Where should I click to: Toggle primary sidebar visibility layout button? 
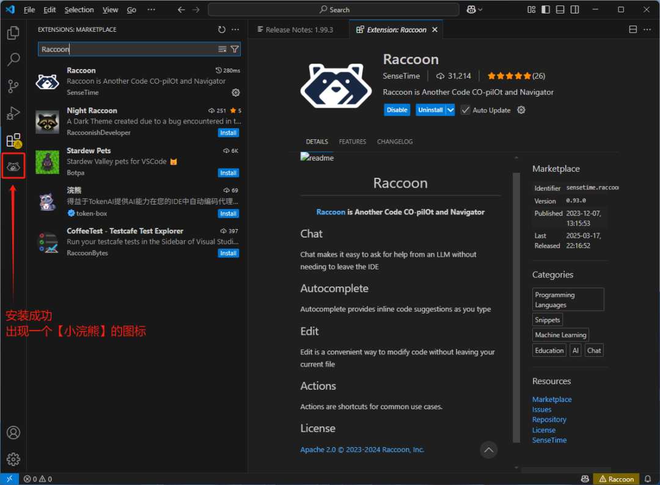point(546,10)
